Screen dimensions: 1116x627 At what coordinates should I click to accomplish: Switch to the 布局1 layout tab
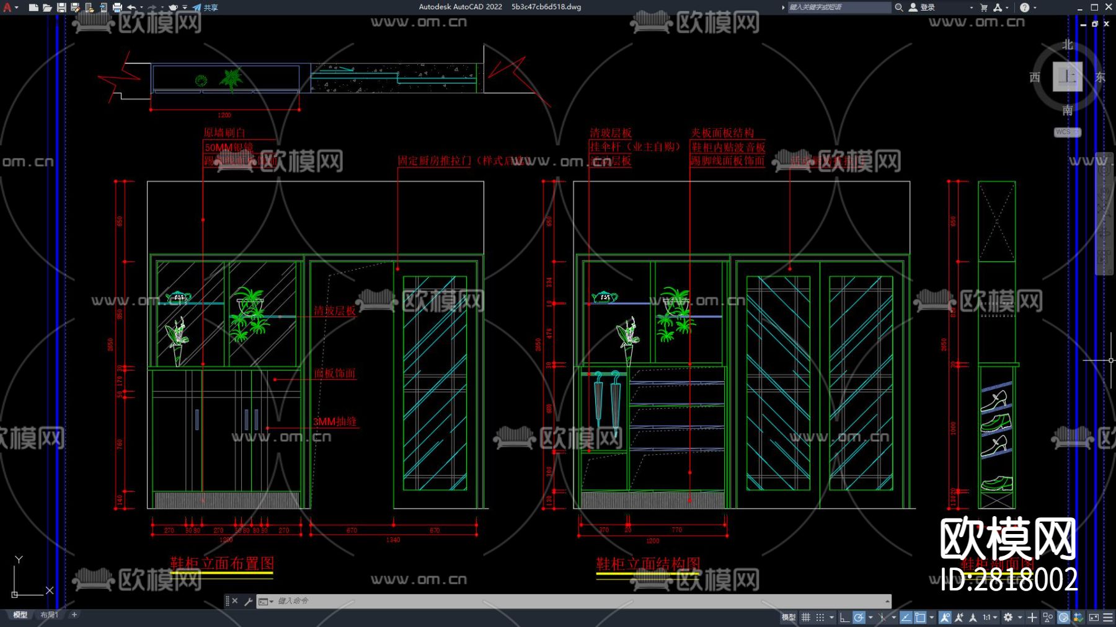click(x=49, y=615)
